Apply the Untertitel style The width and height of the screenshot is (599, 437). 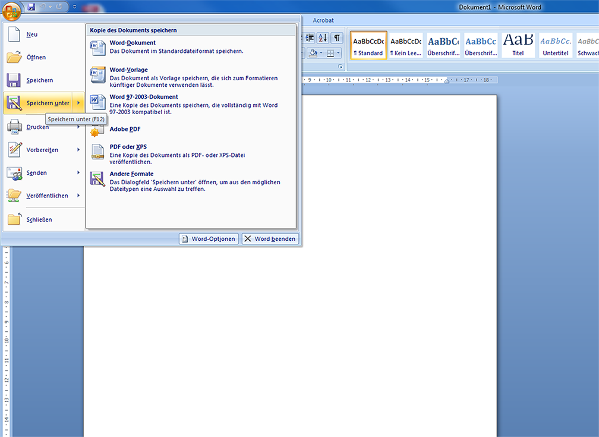[556, 45]
